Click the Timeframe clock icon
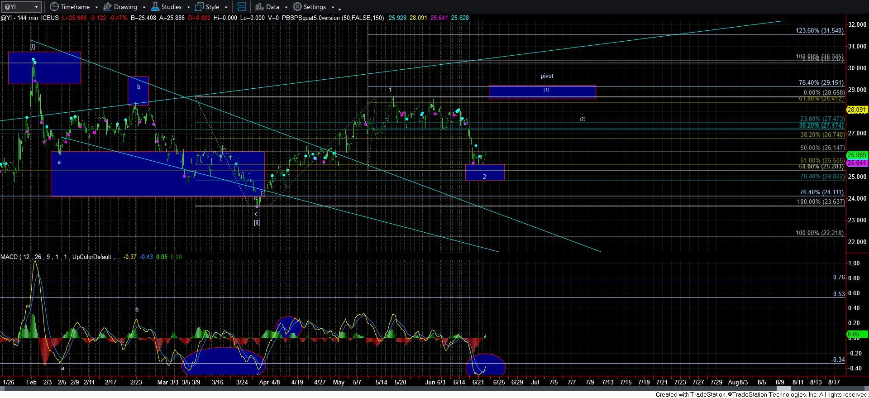The width and height of the screenshot is (869, 398). point(54,7)
